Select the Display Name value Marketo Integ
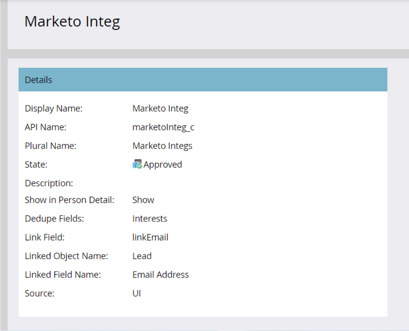 (x=161, y=109)
